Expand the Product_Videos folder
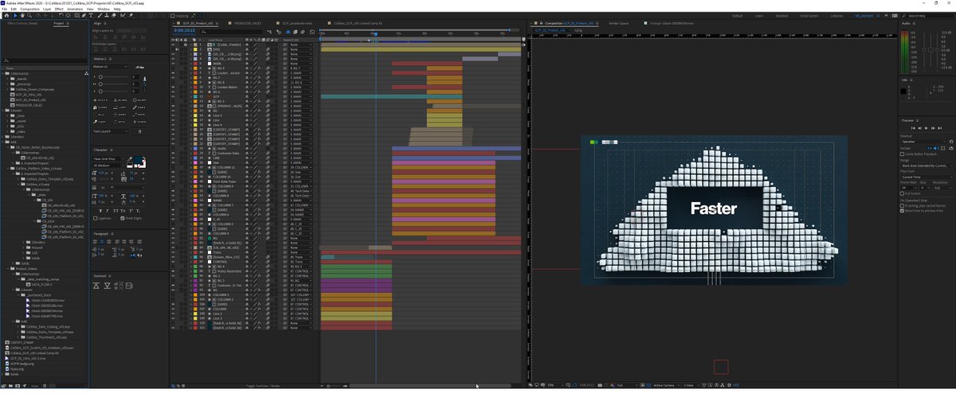 (x=7, y=269)
